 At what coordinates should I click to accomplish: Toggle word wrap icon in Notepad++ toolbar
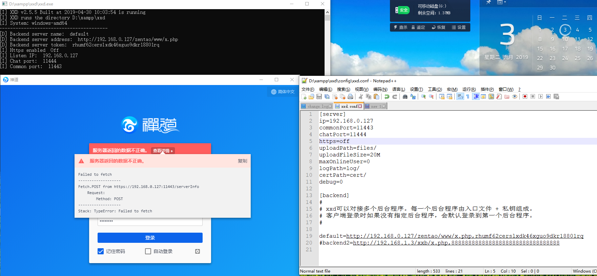click(460, 97)
